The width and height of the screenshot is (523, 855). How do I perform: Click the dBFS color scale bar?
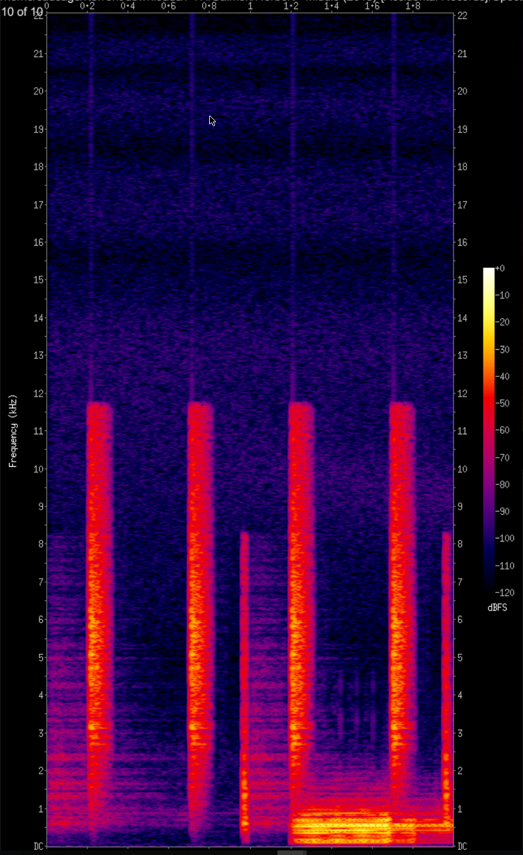489,430
